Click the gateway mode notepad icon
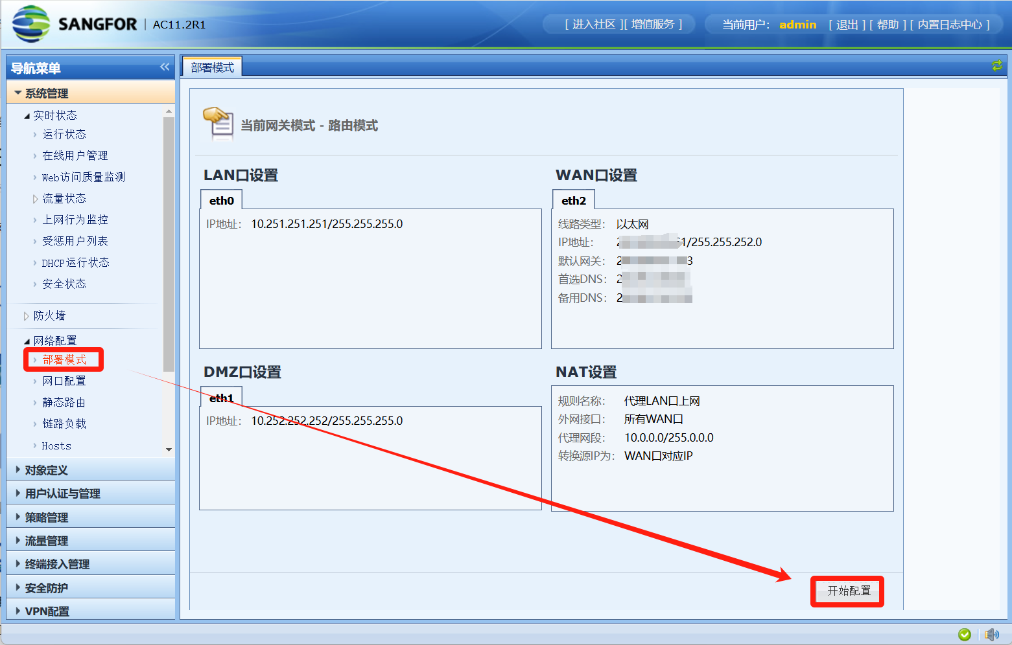Viewport: 1012px width, 645px height. click(x=218, y=123)
